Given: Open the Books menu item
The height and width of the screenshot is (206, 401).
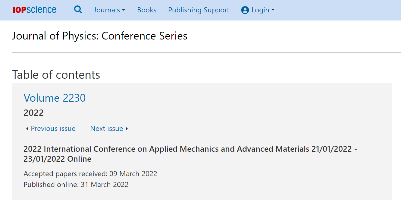Looking at the screenshot, I should pyautogui.click(x=147, y=10).
